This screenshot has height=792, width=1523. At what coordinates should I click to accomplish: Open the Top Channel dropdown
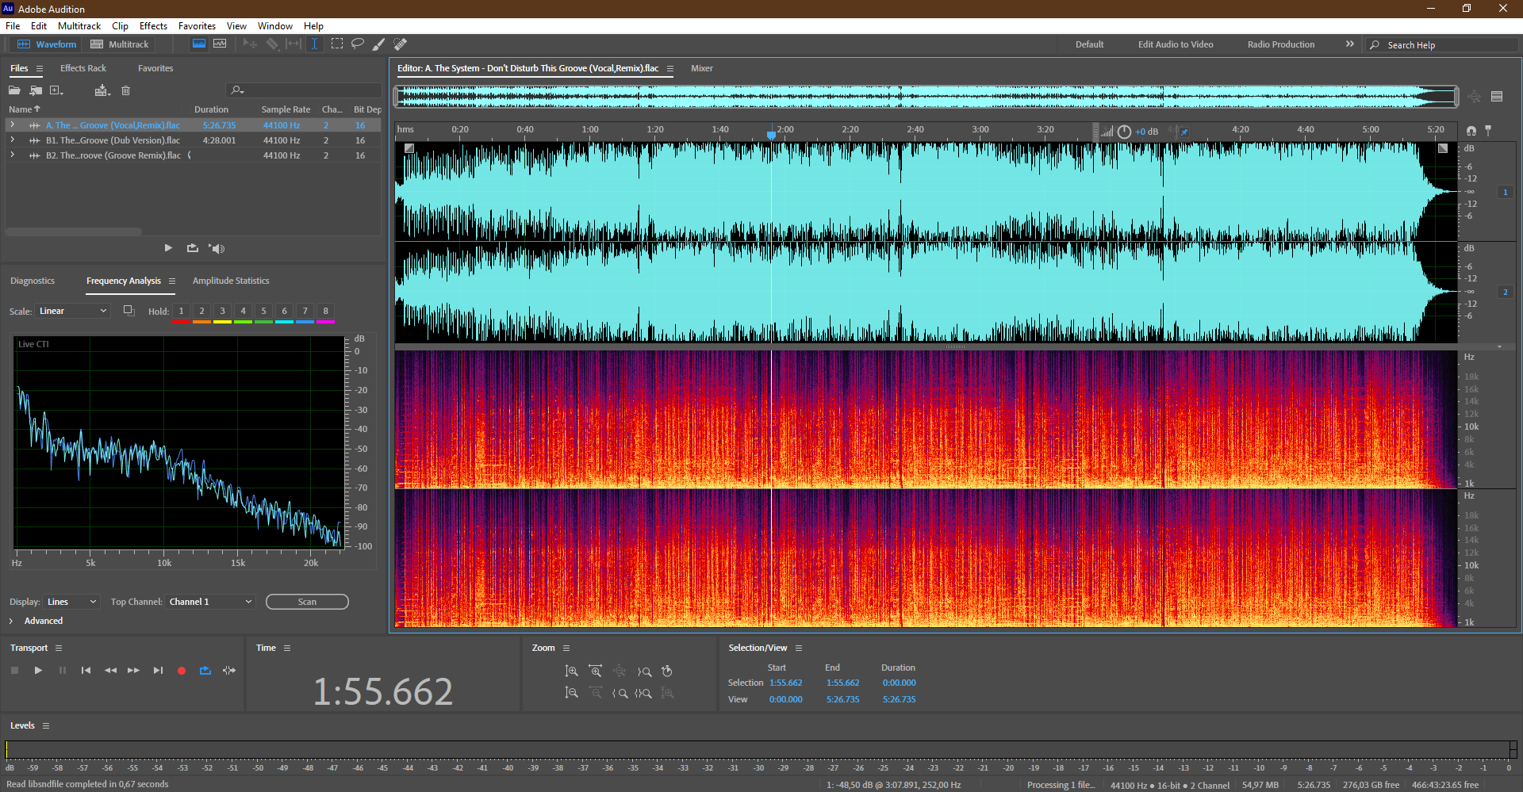click(x=210, y=602)
